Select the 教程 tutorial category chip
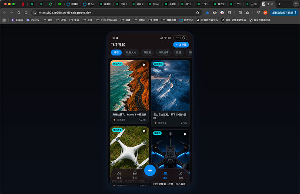300x194 pixels. pos(179,53)
